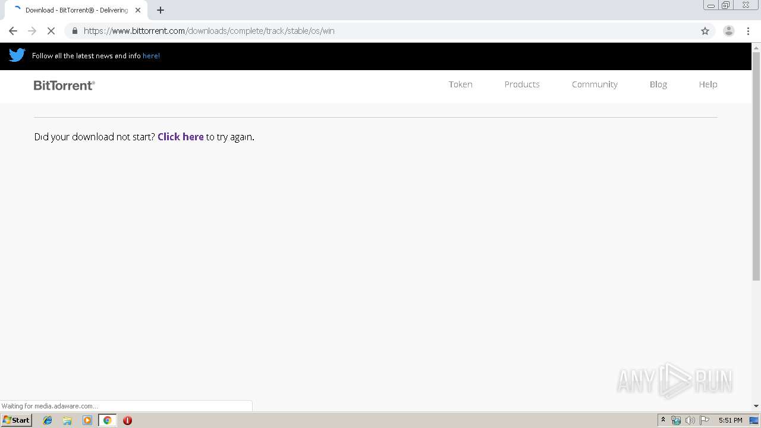This screenshot has height=428, width=761.
Task: Open the Blog menu item
Action: point(658,84)
